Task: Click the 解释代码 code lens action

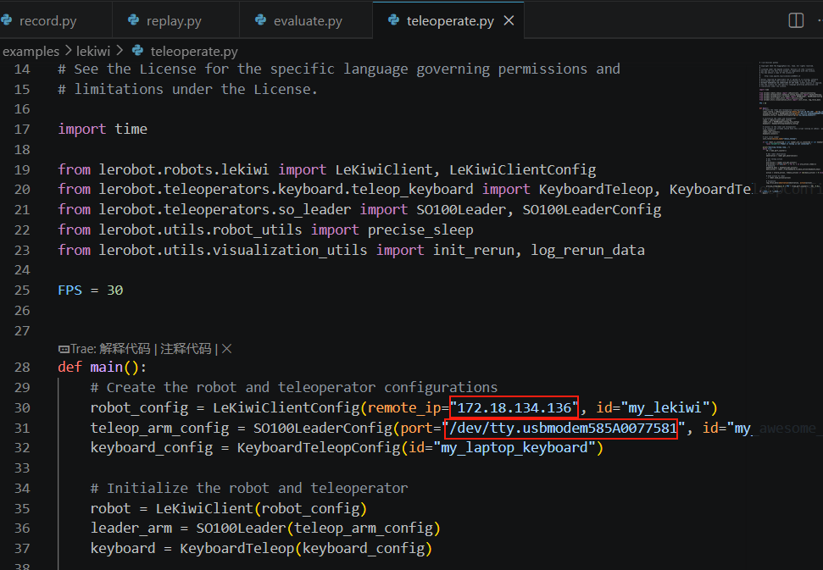Action: [125, 349]
